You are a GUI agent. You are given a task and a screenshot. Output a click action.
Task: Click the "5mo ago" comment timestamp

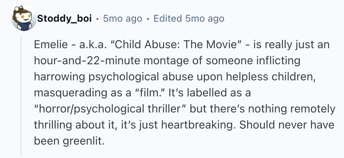(x=123, y=18)
